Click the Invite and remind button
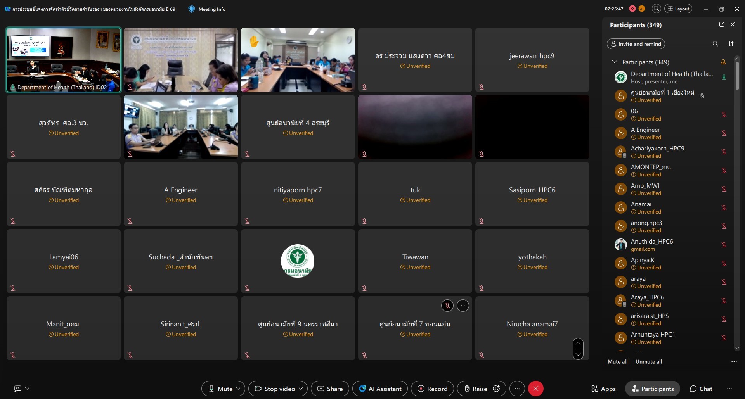This screenshot has width=745, height=399. [636, 44]
